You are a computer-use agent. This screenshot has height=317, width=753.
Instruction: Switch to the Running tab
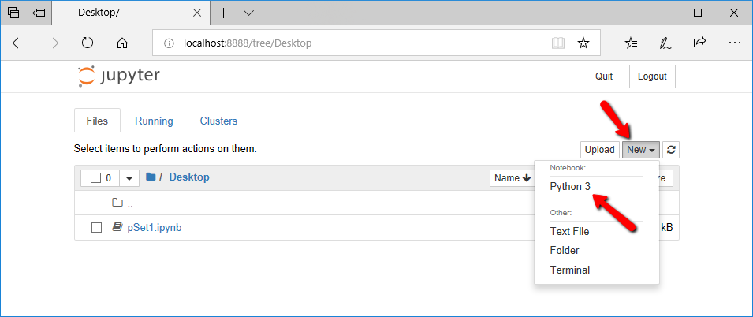(154, 121)
